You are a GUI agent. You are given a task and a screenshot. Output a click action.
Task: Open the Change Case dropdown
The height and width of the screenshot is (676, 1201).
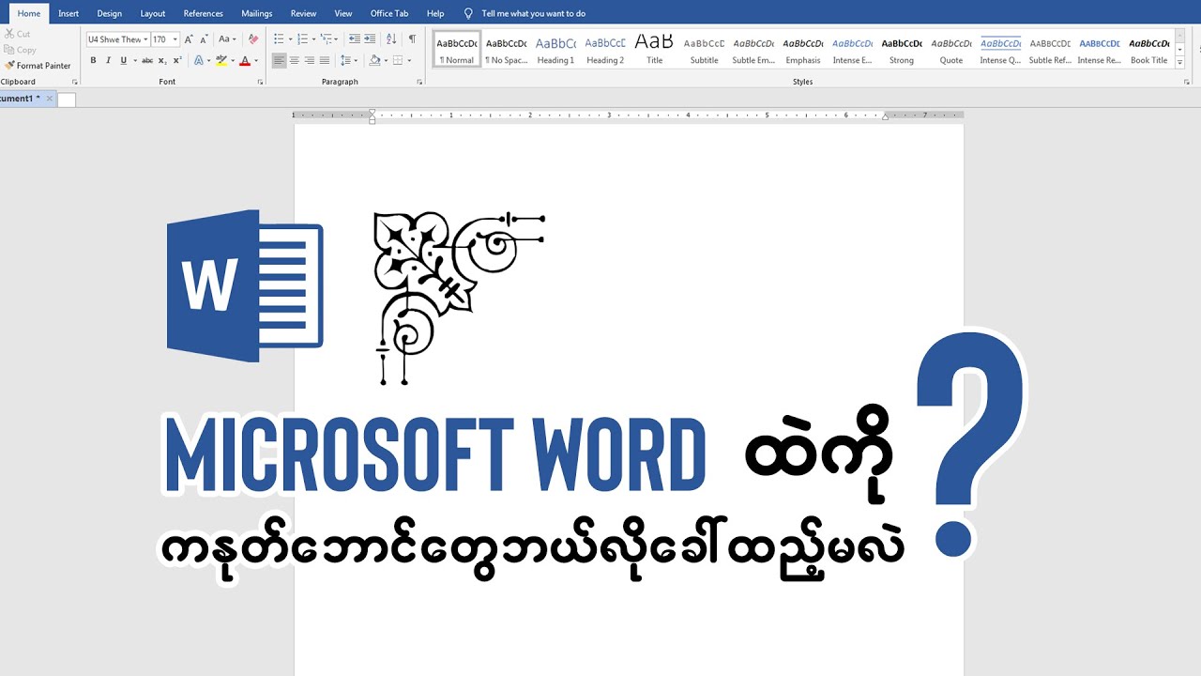(227, 39)
